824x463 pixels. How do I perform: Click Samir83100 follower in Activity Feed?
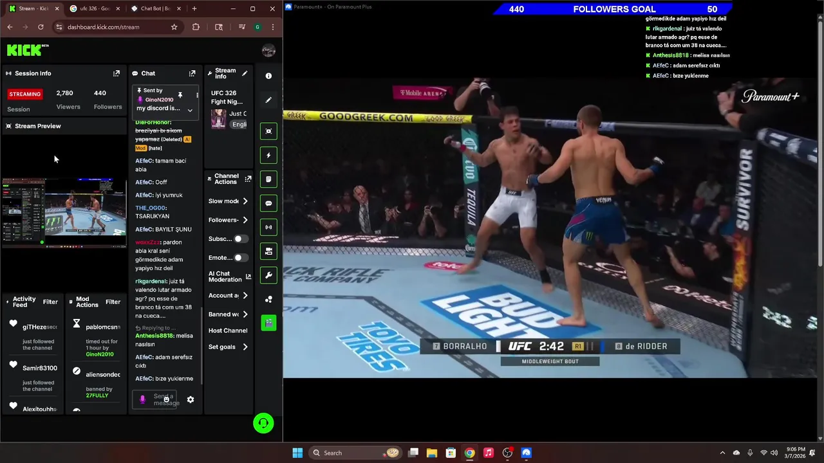tap(40, 368)
